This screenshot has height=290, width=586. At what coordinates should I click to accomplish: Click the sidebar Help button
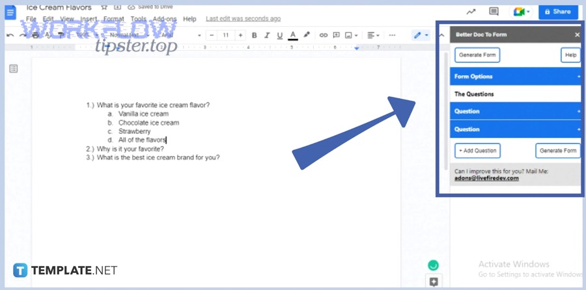(x=570, y=55)
